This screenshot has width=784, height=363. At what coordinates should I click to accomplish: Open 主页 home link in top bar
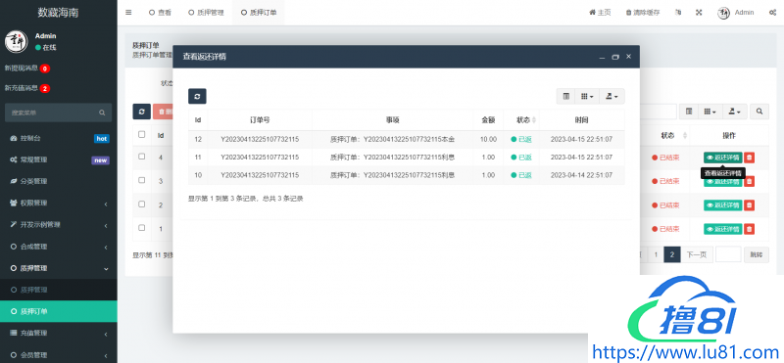[x=600, y=13]
